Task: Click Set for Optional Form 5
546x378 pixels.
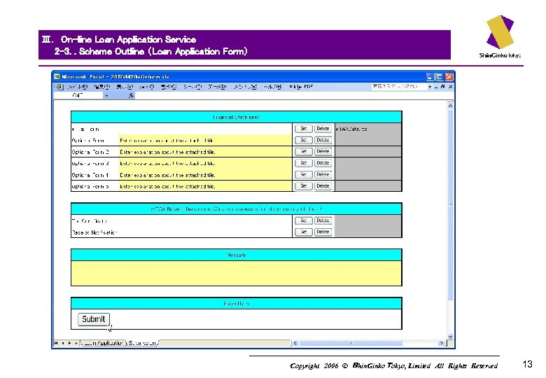Action: click(x=304, y=186)
